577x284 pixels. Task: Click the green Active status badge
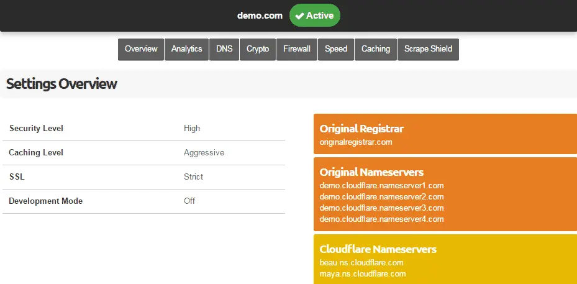pos(315,16)
